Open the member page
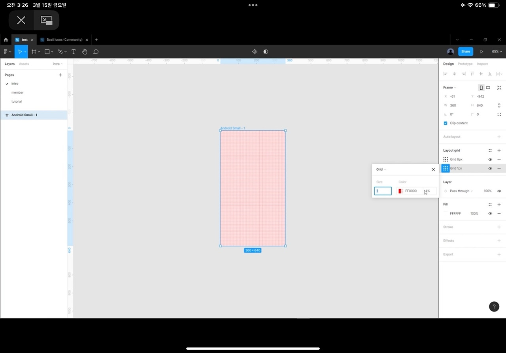Viewport: 506px width, 353px height. [17, 93]
